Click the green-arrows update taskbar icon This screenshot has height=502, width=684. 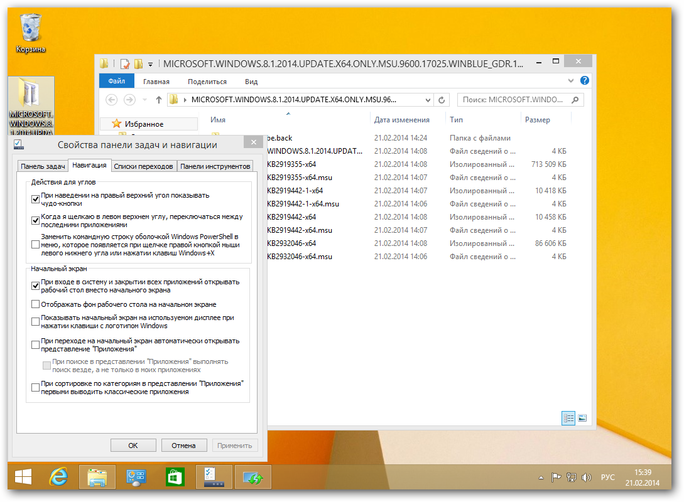253,477
